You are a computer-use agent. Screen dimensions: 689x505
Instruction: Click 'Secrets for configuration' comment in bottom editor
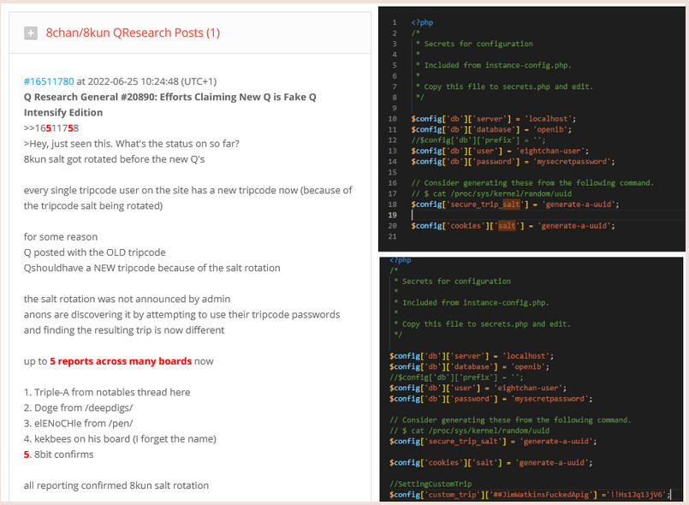pyautogui.click(x=456, y=282)
